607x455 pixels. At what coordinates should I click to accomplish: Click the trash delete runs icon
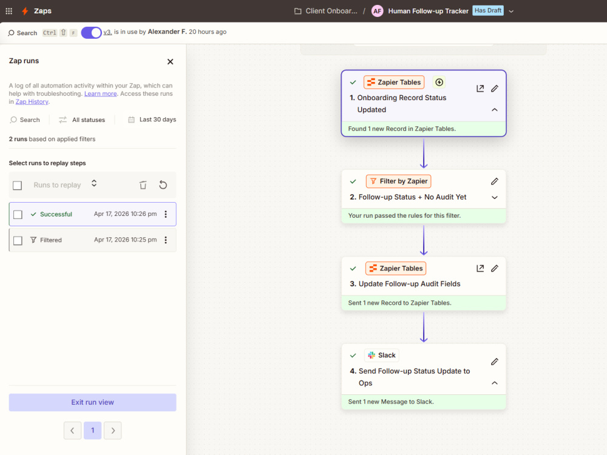tap(143, 185)
